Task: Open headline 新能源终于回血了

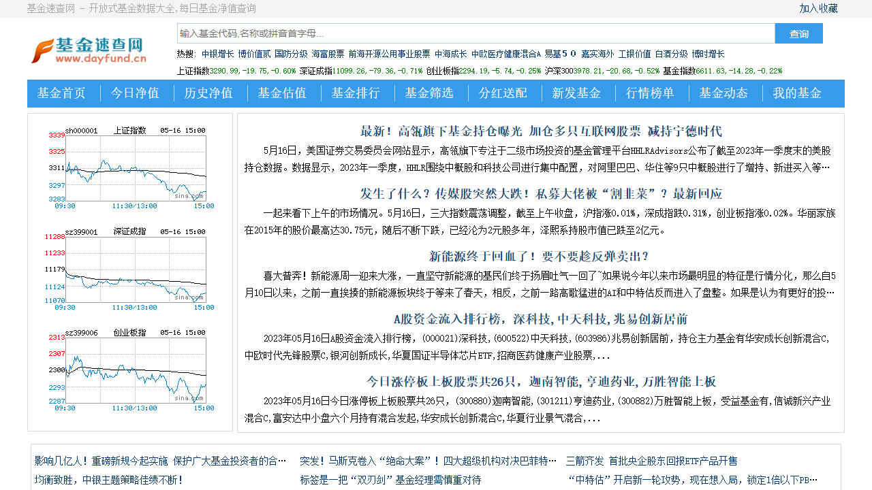Action: click(539, 257)
